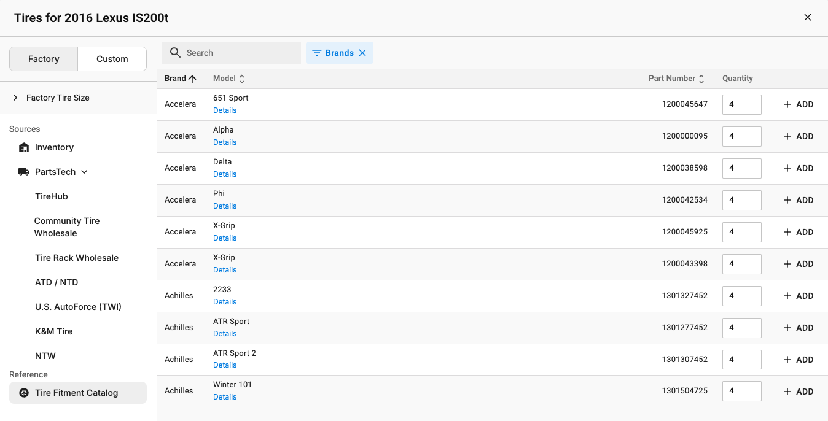Sort by Brand using the arrow icon
This screenshot has width=828, height=421.
click(x=192, y=79)
